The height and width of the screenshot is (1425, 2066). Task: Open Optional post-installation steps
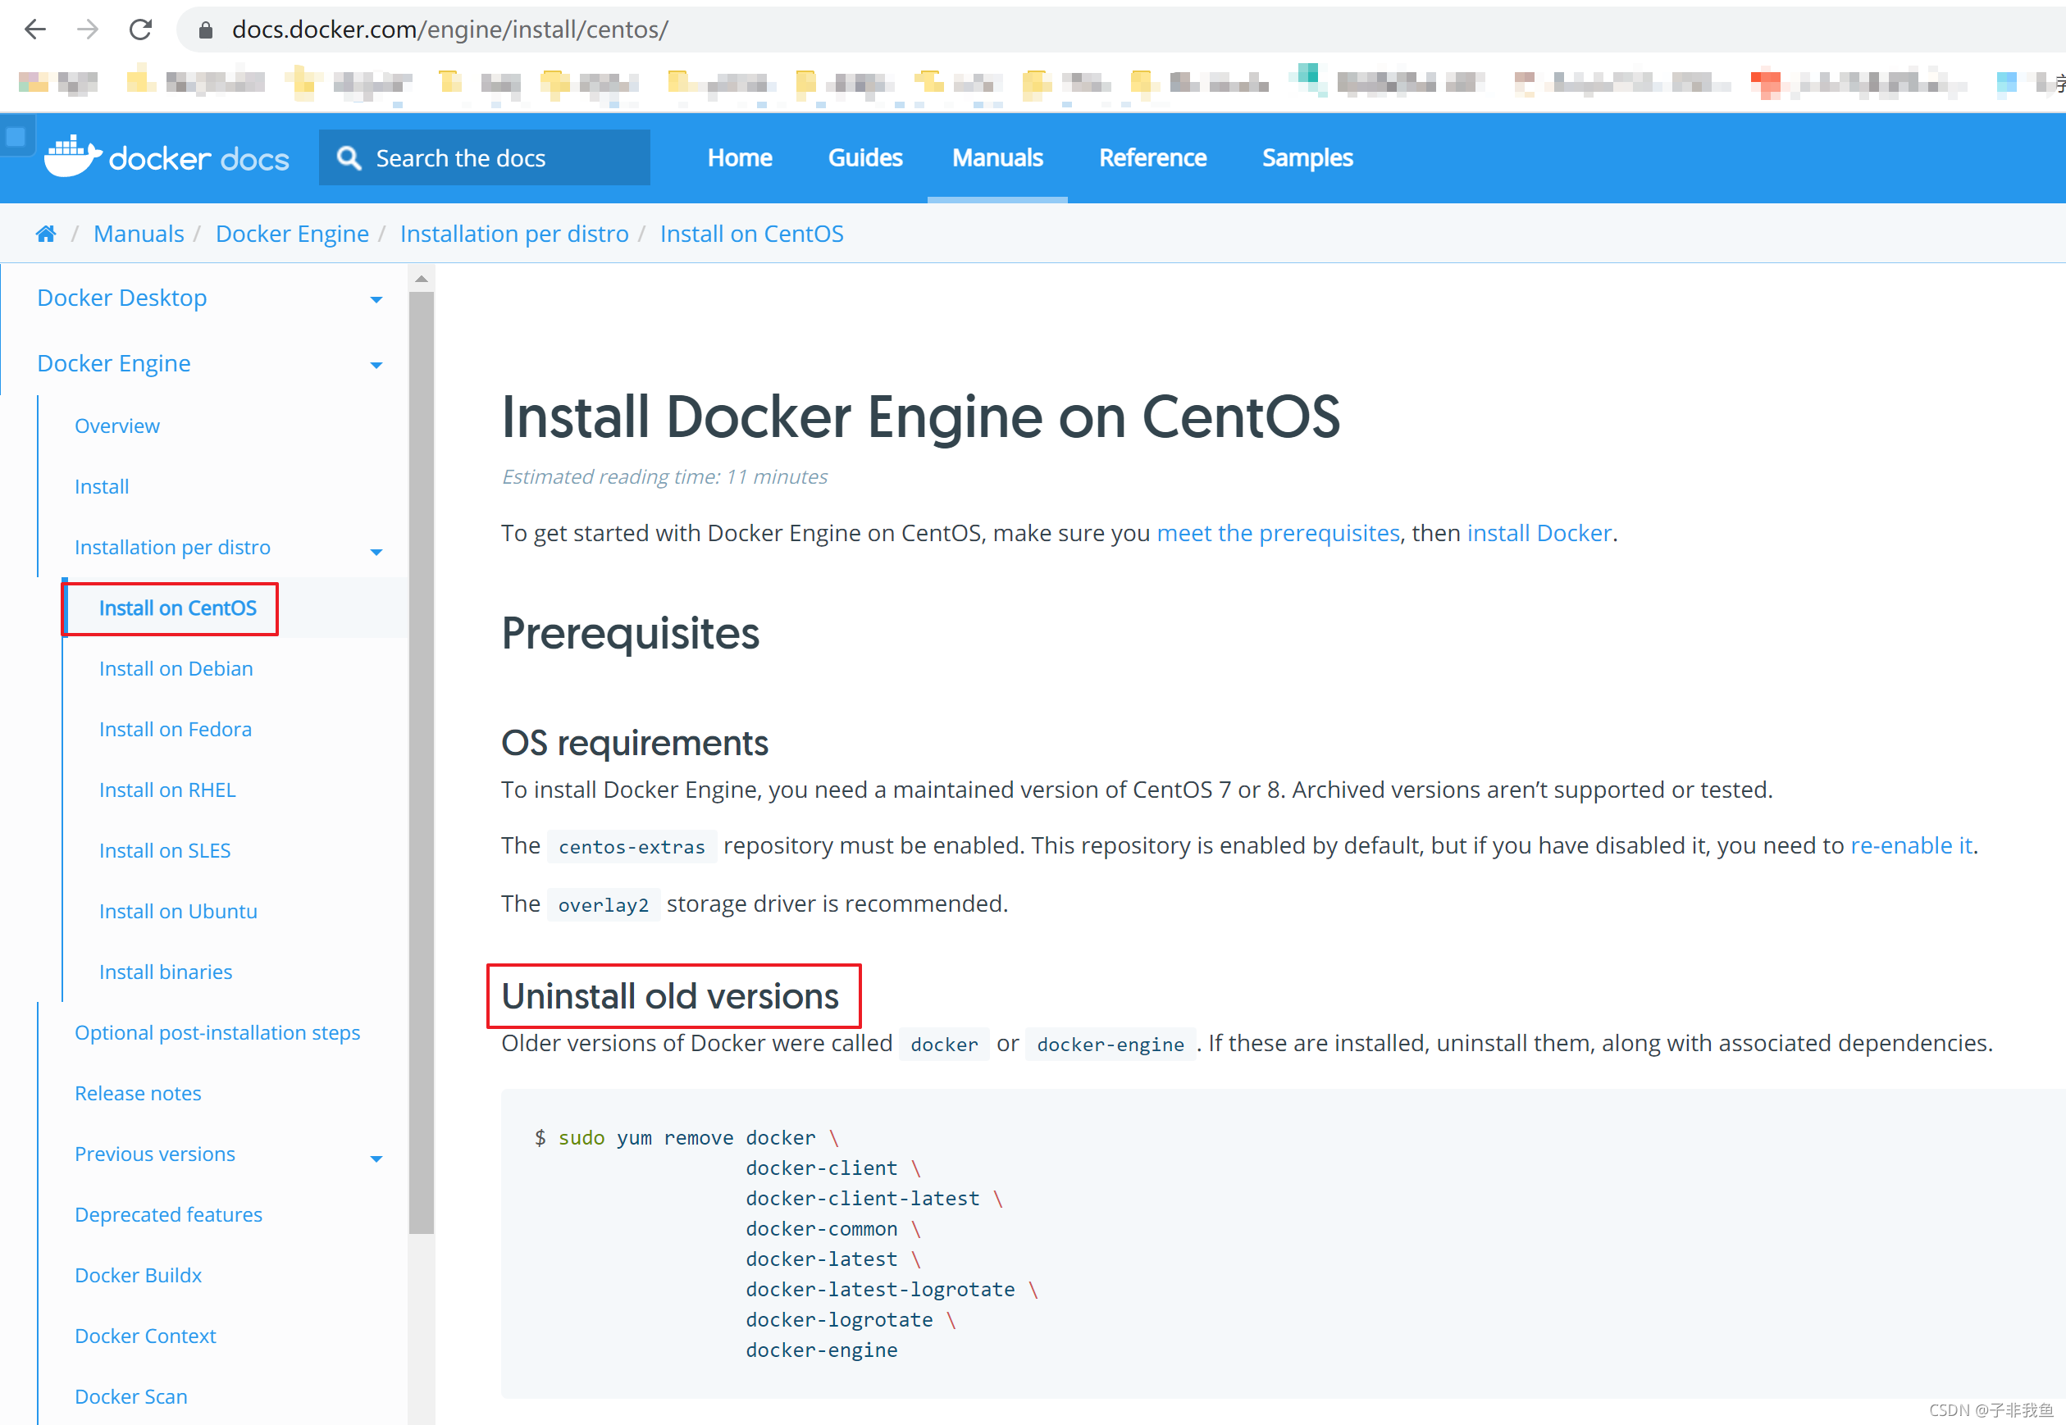click(x=217, y=1033)
